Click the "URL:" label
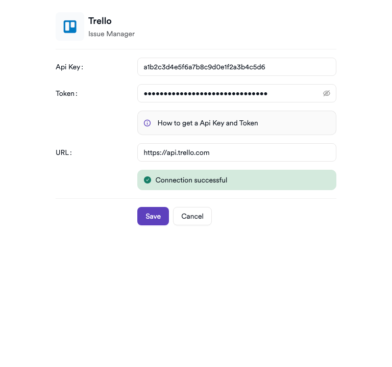The image size is (392, 367). (x=64, y=152)
